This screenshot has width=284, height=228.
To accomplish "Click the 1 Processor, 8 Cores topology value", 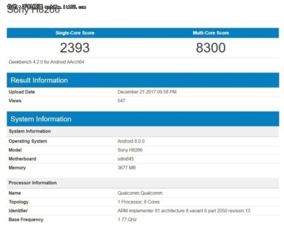I will tap(139, 202).
